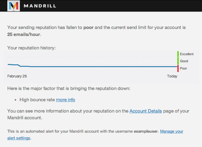Viewport: 202px width, 147px height.
Task: Click the 25 emails/hour bold text
Action: pos(24,34)
